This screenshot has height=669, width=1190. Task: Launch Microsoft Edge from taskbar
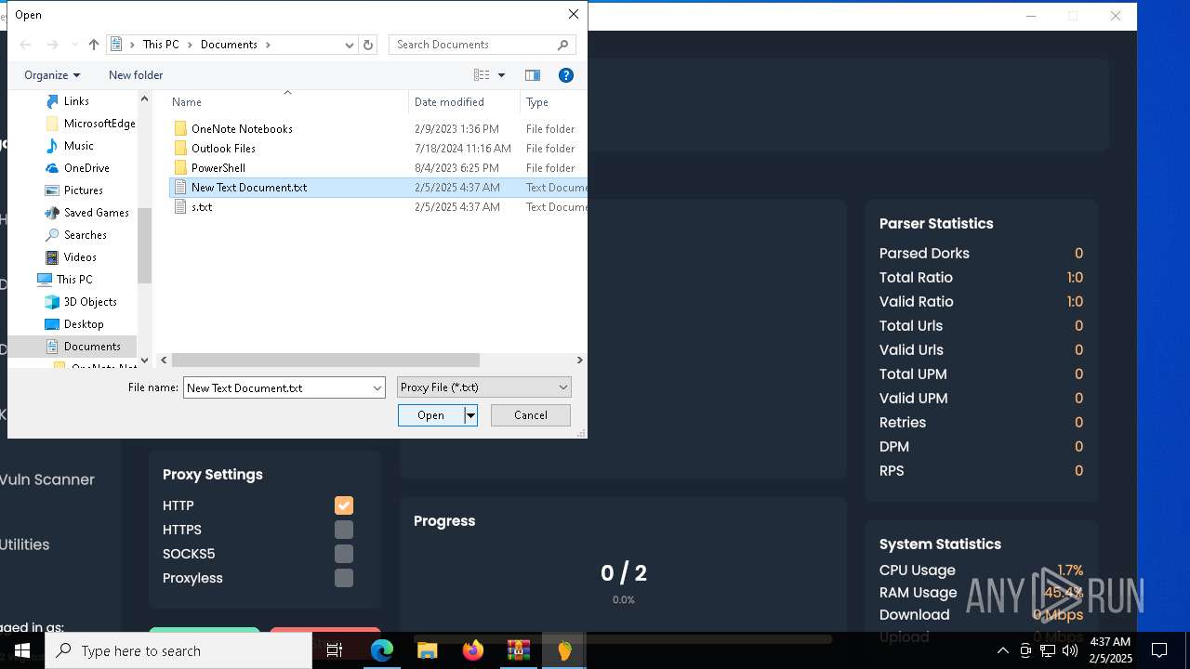382,650
